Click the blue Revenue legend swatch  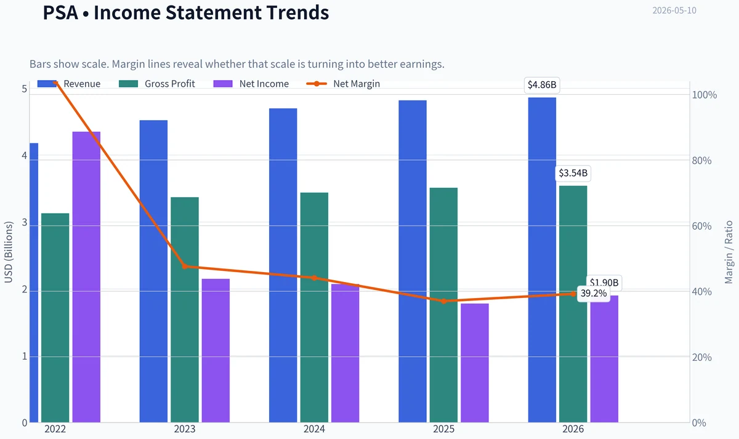[x=47, y=84]
